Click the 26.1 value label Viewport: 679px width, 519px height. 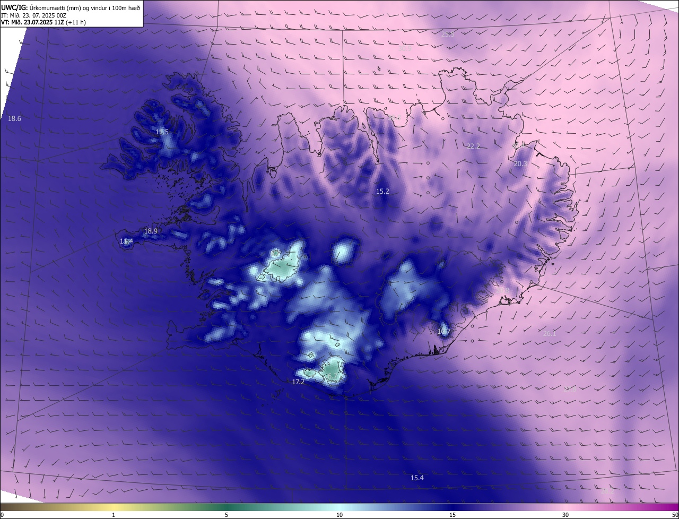click(550, 333)
